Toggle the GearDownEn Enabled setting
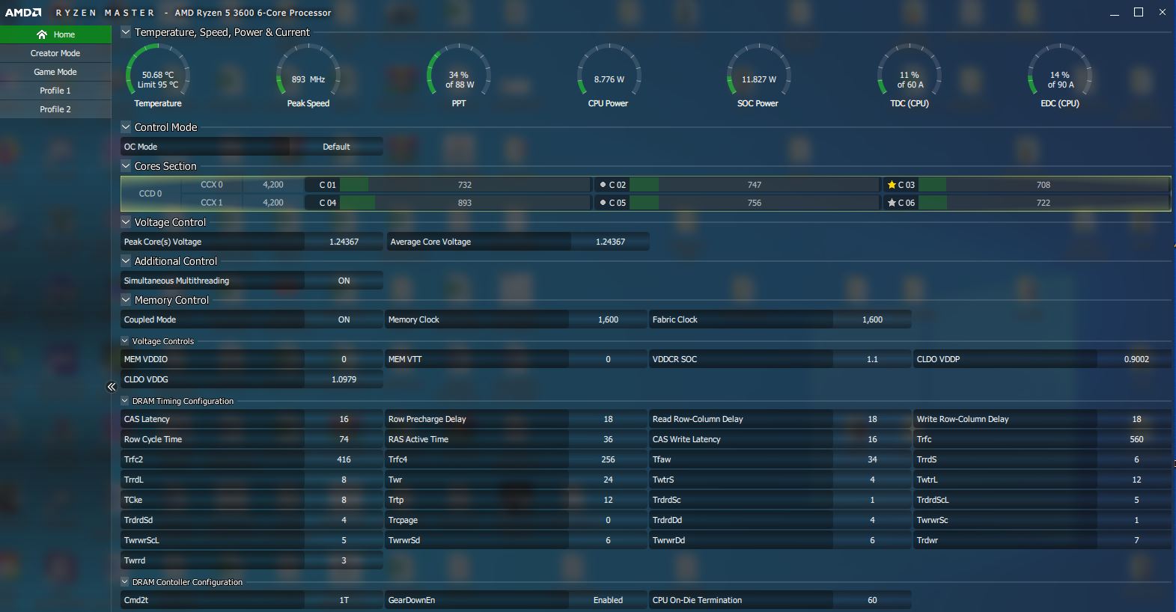Viewport: 1176px width, 612px height. pyautogui.click(x=608, y=600)
